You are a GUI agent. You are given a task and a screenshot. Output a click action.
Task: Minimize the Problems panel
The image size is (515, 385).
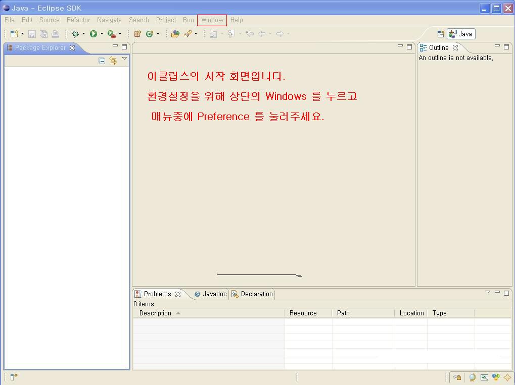click(497, 292)
